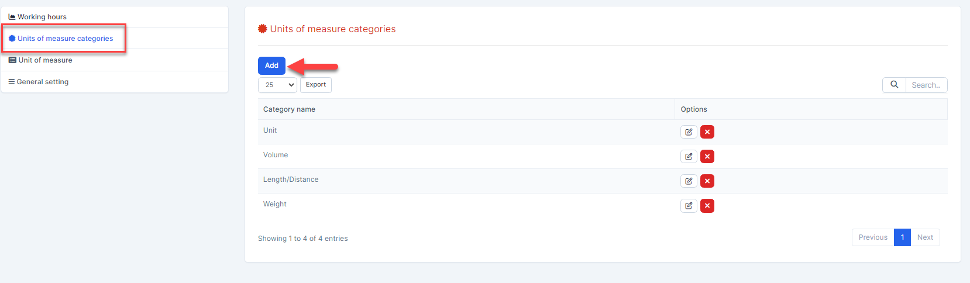This screenshot has height=283, width=970.
Task: Go to Previous page
Action: click(873, 237)
